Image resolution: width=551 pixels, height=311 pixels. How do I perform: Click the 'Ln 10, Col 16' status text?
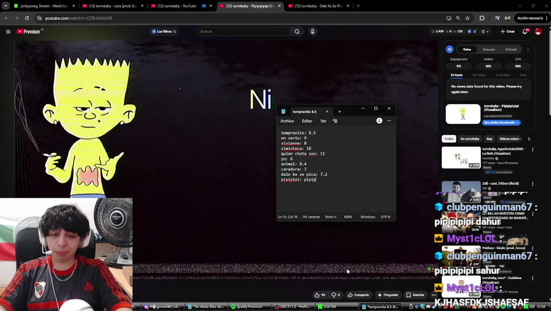pos(288,217)
